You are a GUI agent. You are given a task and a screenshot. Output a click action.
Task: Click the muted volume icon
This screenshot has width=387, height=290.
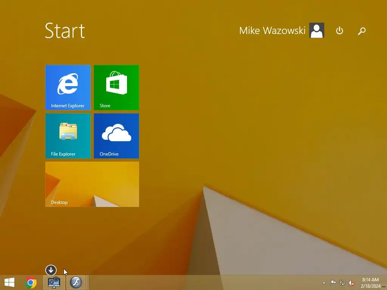coord(351,283)
